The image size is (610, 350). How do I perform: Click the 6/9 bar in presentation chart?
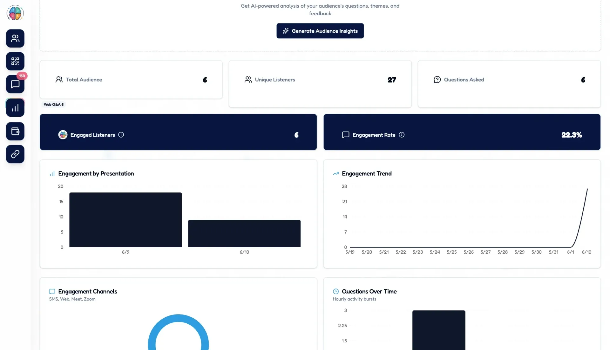click(x=125, y=220)
